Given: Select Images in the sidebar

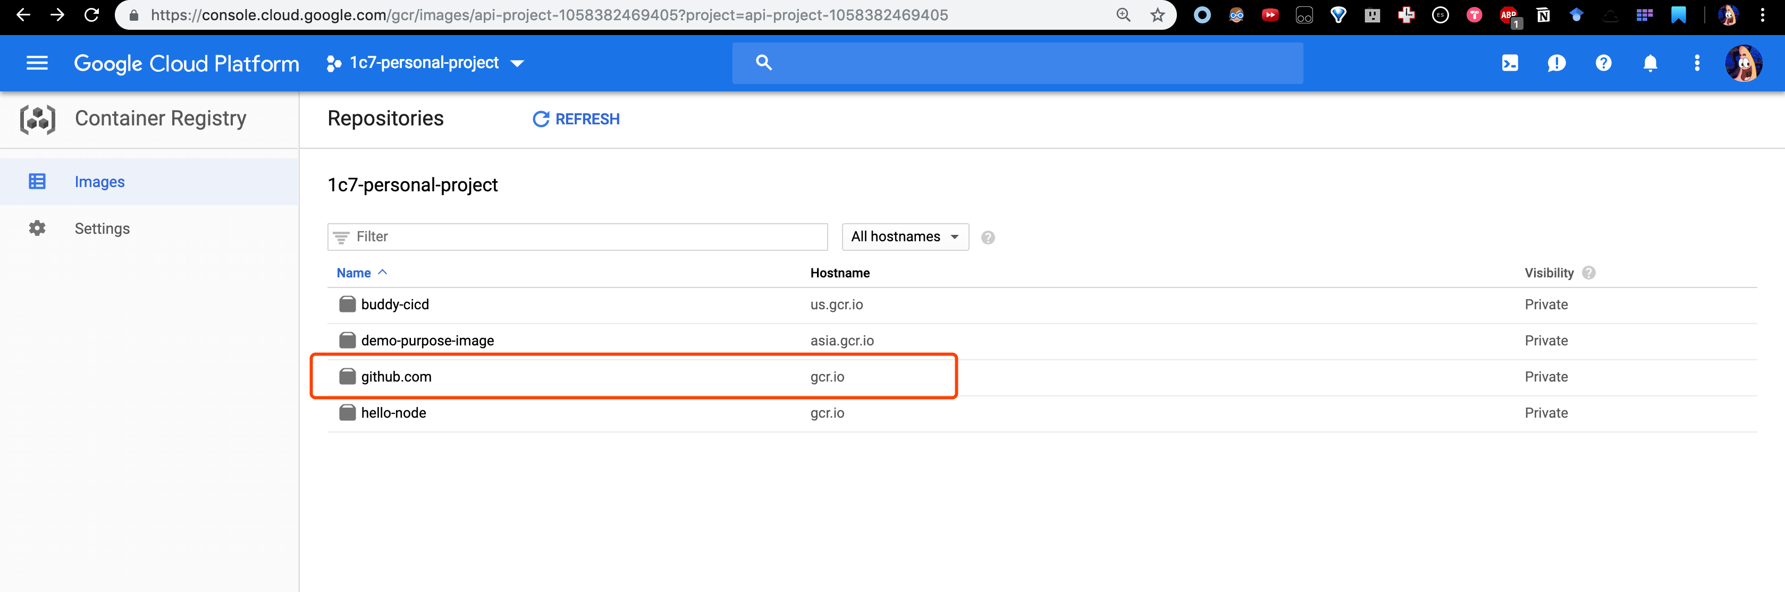Looking at the screenshot, I should (100, 181).
